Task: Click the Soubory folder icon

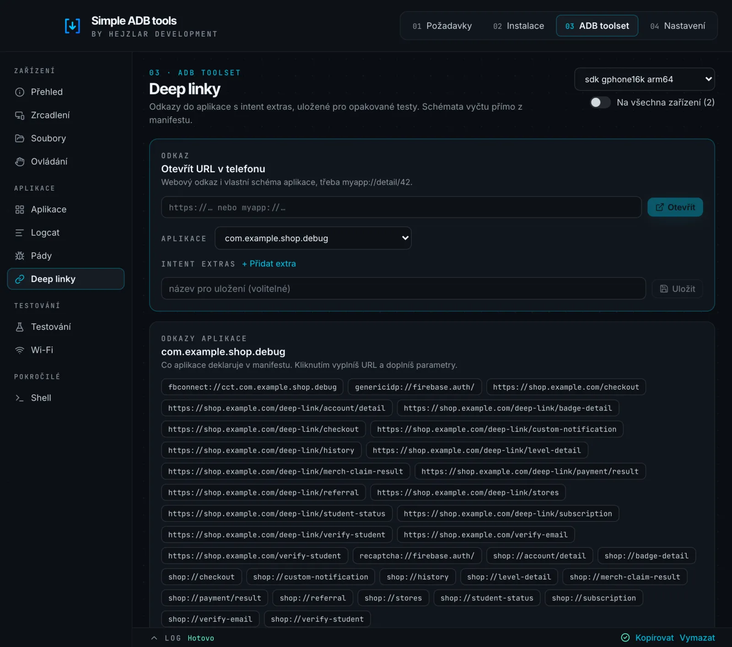Action: (x=20, y=138)
